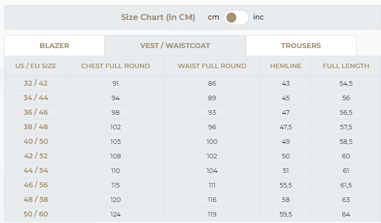The image size is (381, 223).
Task: Select the 36 / 46 size row
Action: click(192, 112)
